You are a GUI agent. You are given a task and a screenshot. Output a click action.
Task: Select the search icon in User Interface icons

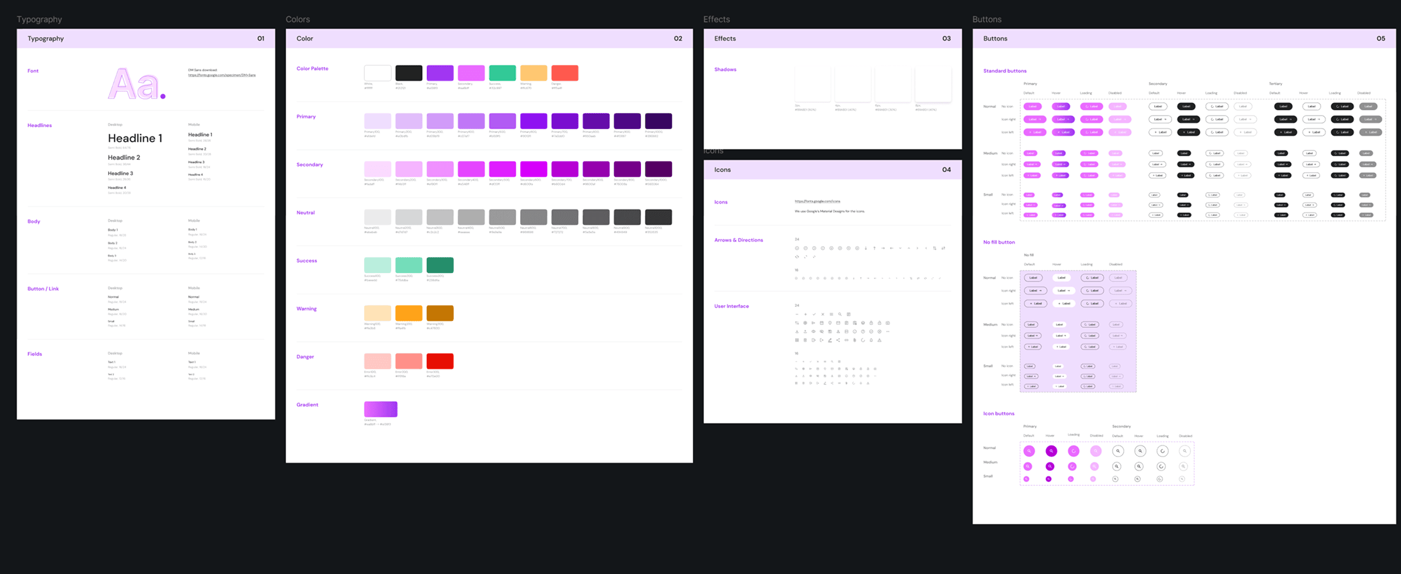click(x=840, y=314)
